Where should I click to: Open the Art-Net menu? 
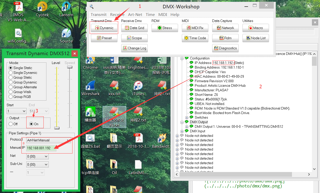[135, 14]
